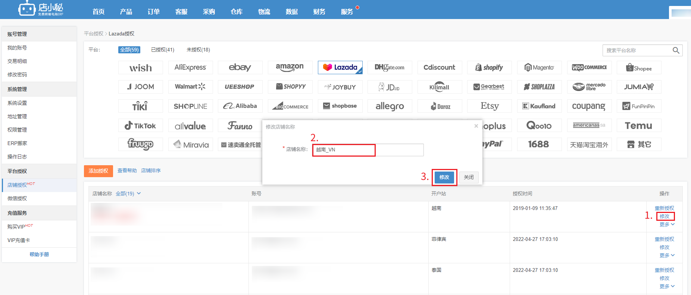The image size is (691, 295).
Task: Pick the JOOM platform logo
Action: pyautogui.click(x=141, y=87)
